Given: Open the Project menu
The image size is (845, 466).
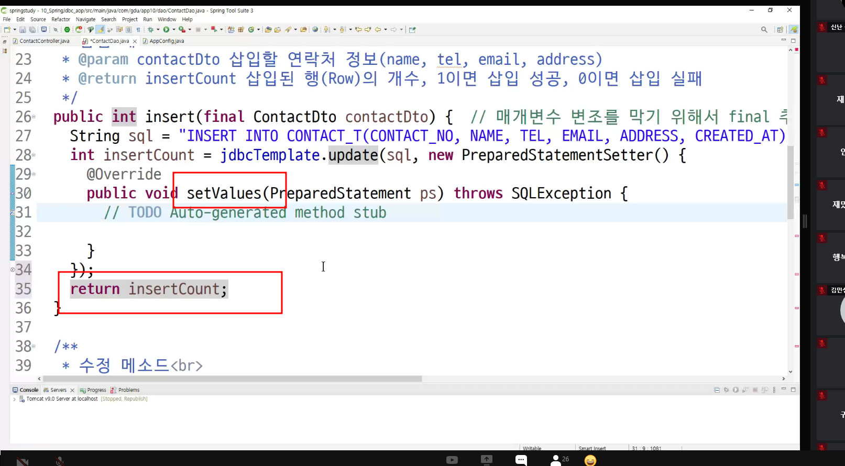Looking at the screenshot, I should pos(129,19).
